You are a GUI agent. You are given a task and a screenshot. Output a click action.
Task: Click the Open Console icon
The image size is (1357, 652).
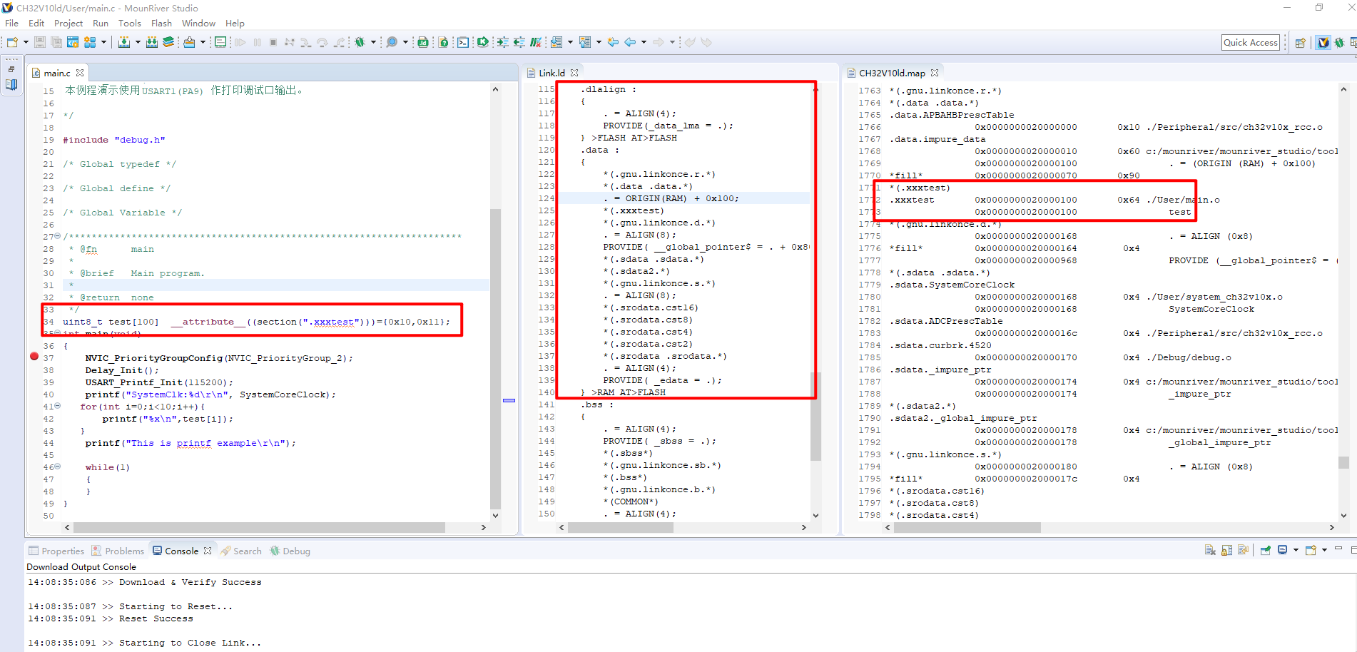(1311, 550)
